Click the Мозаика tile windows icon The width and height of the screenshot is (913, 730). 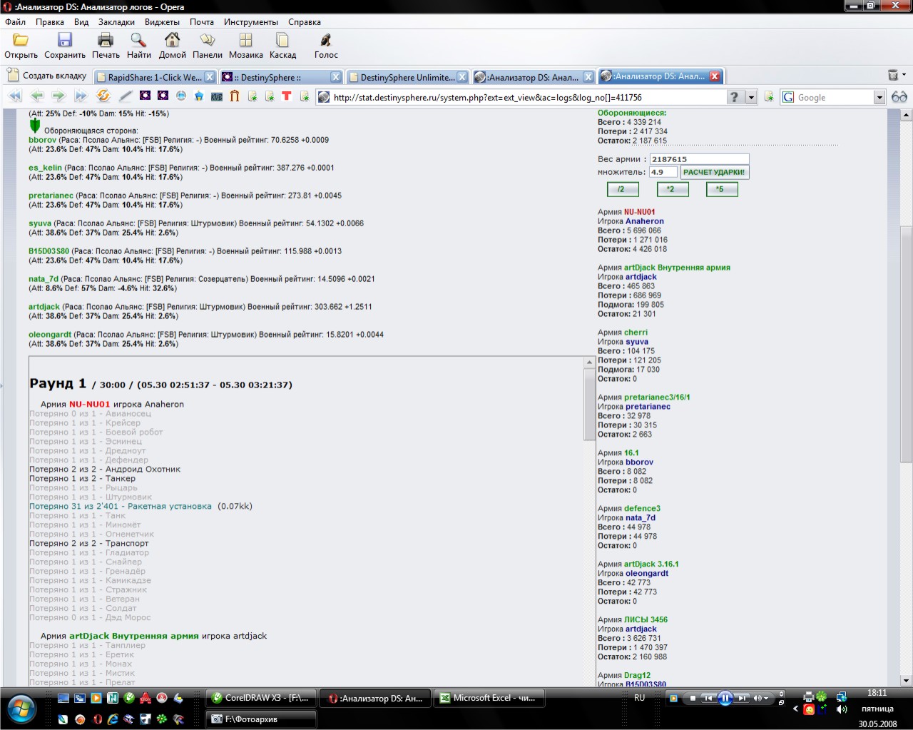pyautogui.click(x=246, y=40)
